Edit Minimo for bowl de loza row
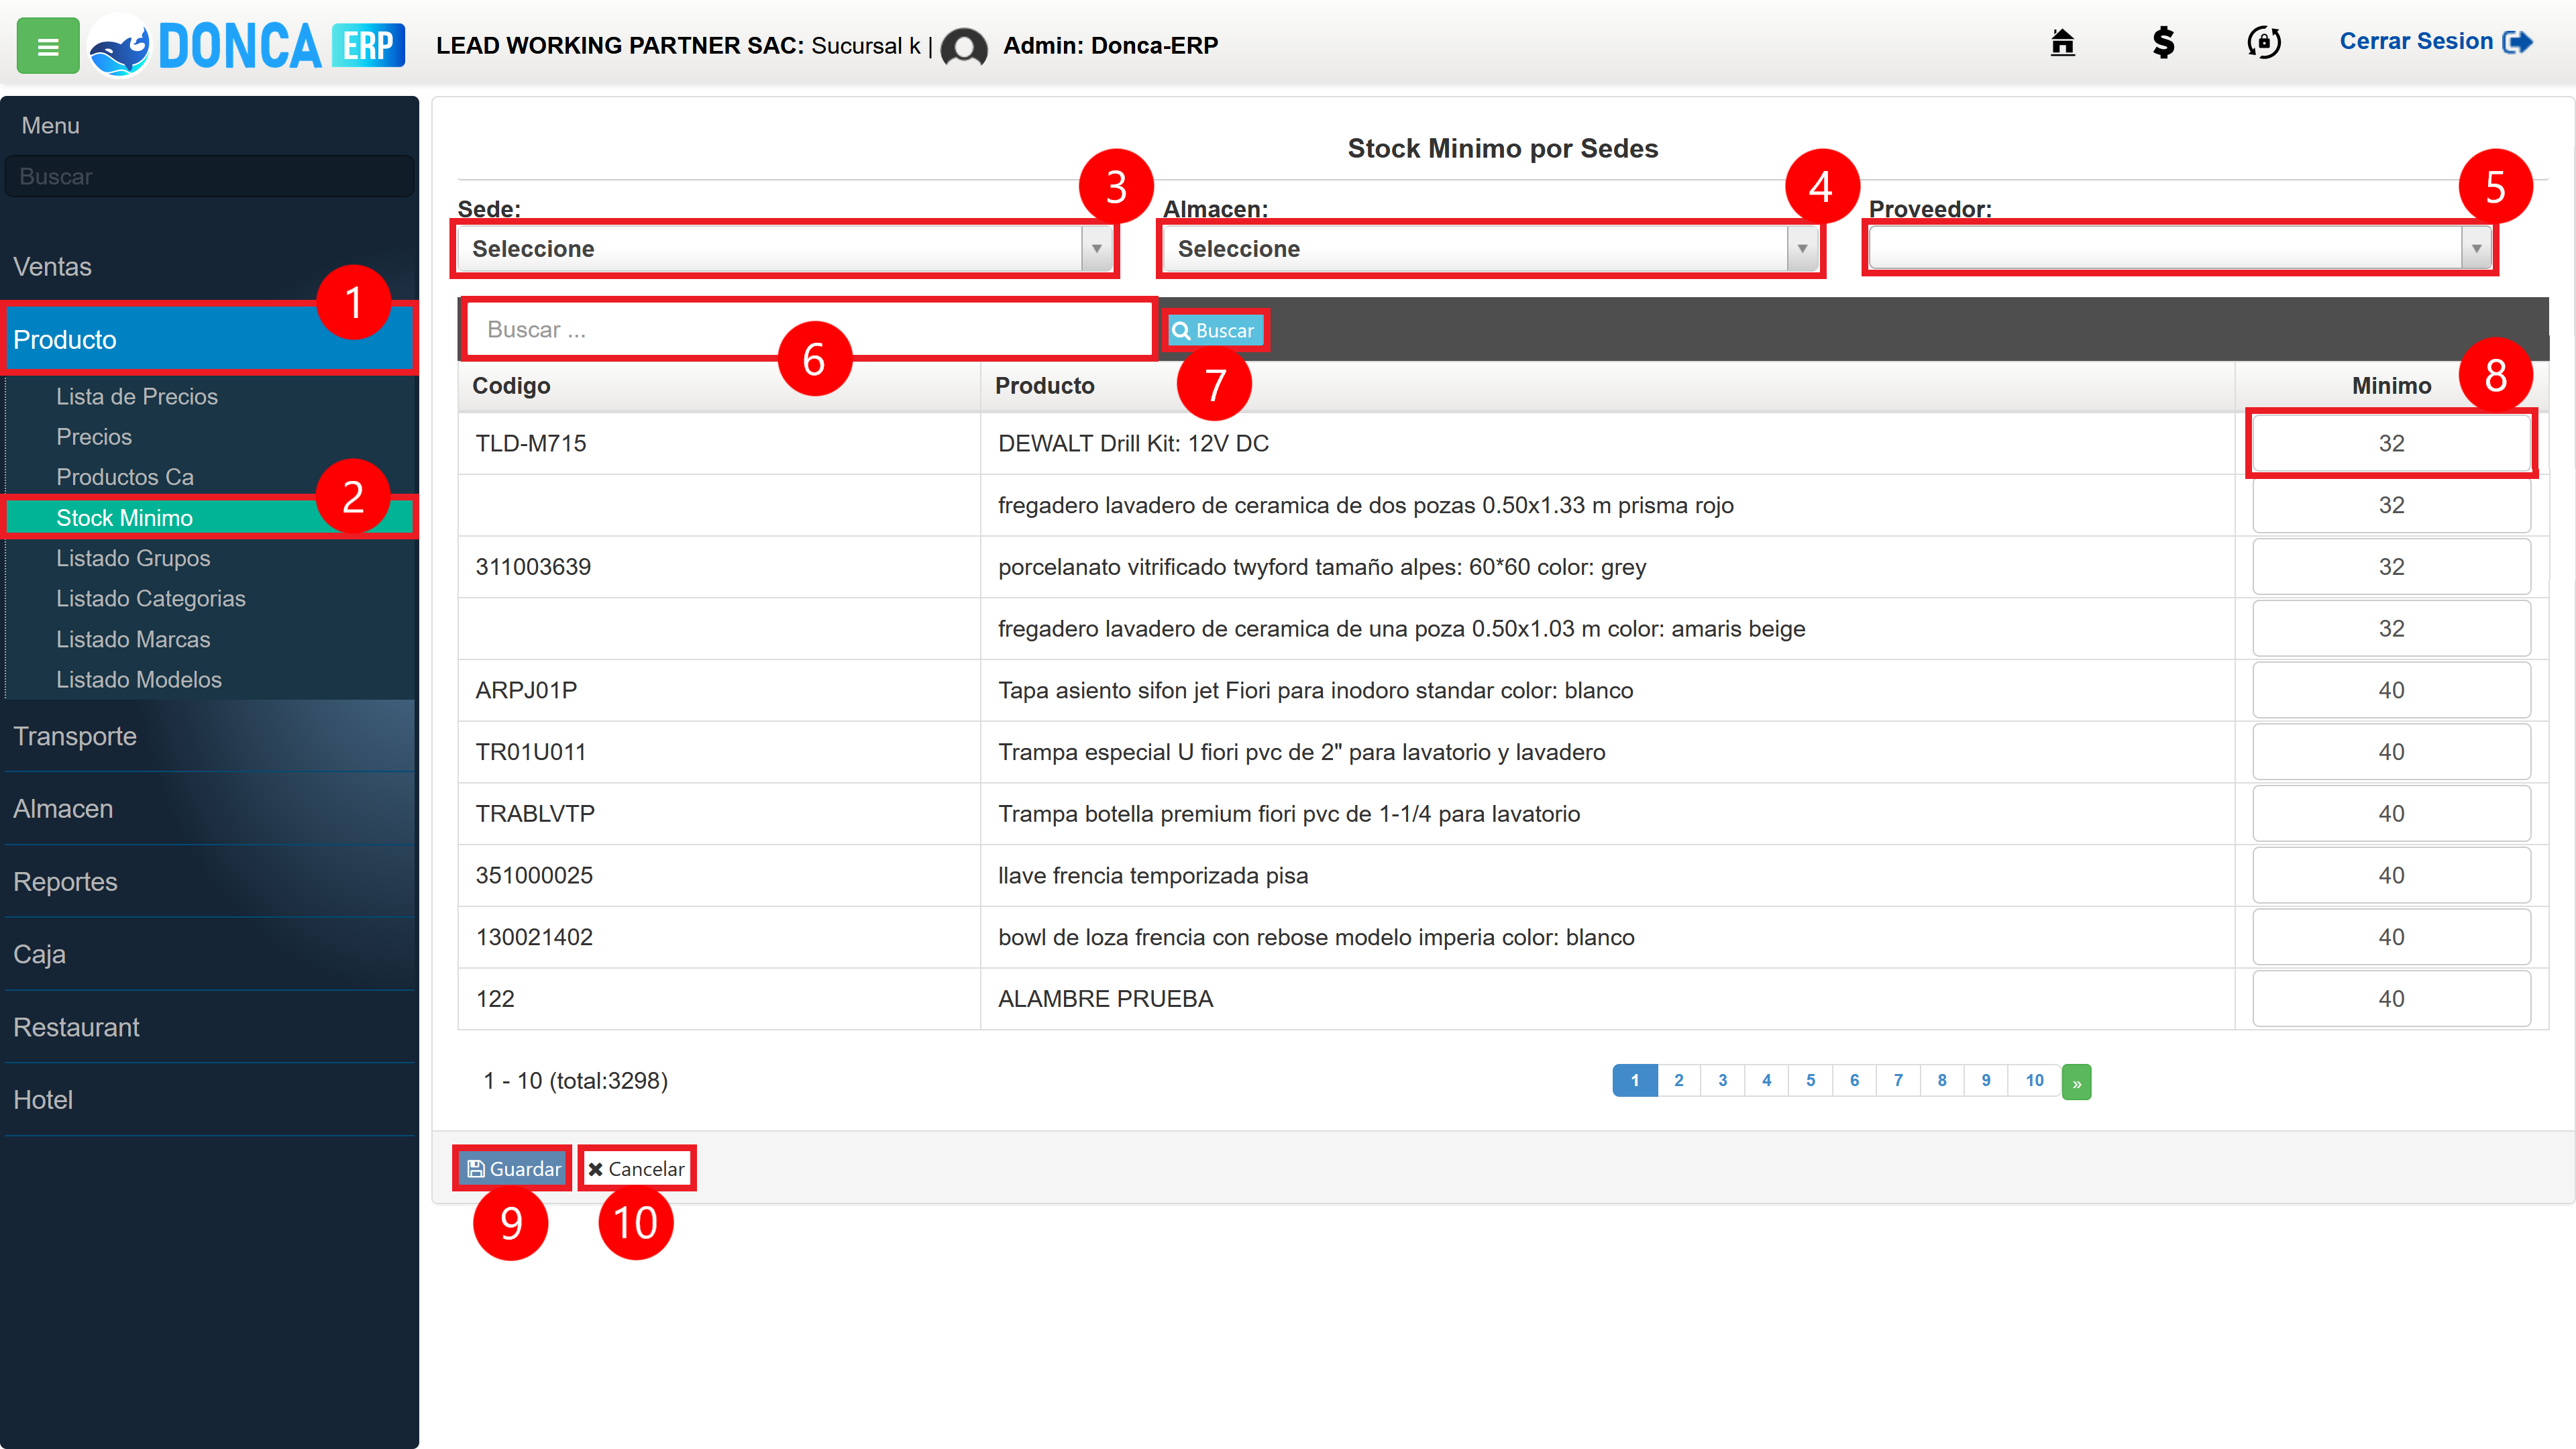This screenshot has height=1449, width=2576. tap(2391, 937)
